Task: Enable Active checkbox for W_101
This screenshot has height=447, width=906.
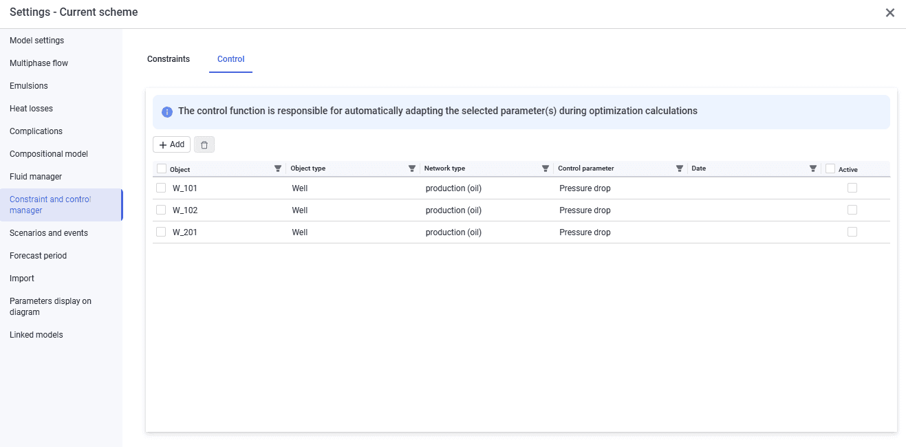Action: pyautogui.click(x=852, y=188)
